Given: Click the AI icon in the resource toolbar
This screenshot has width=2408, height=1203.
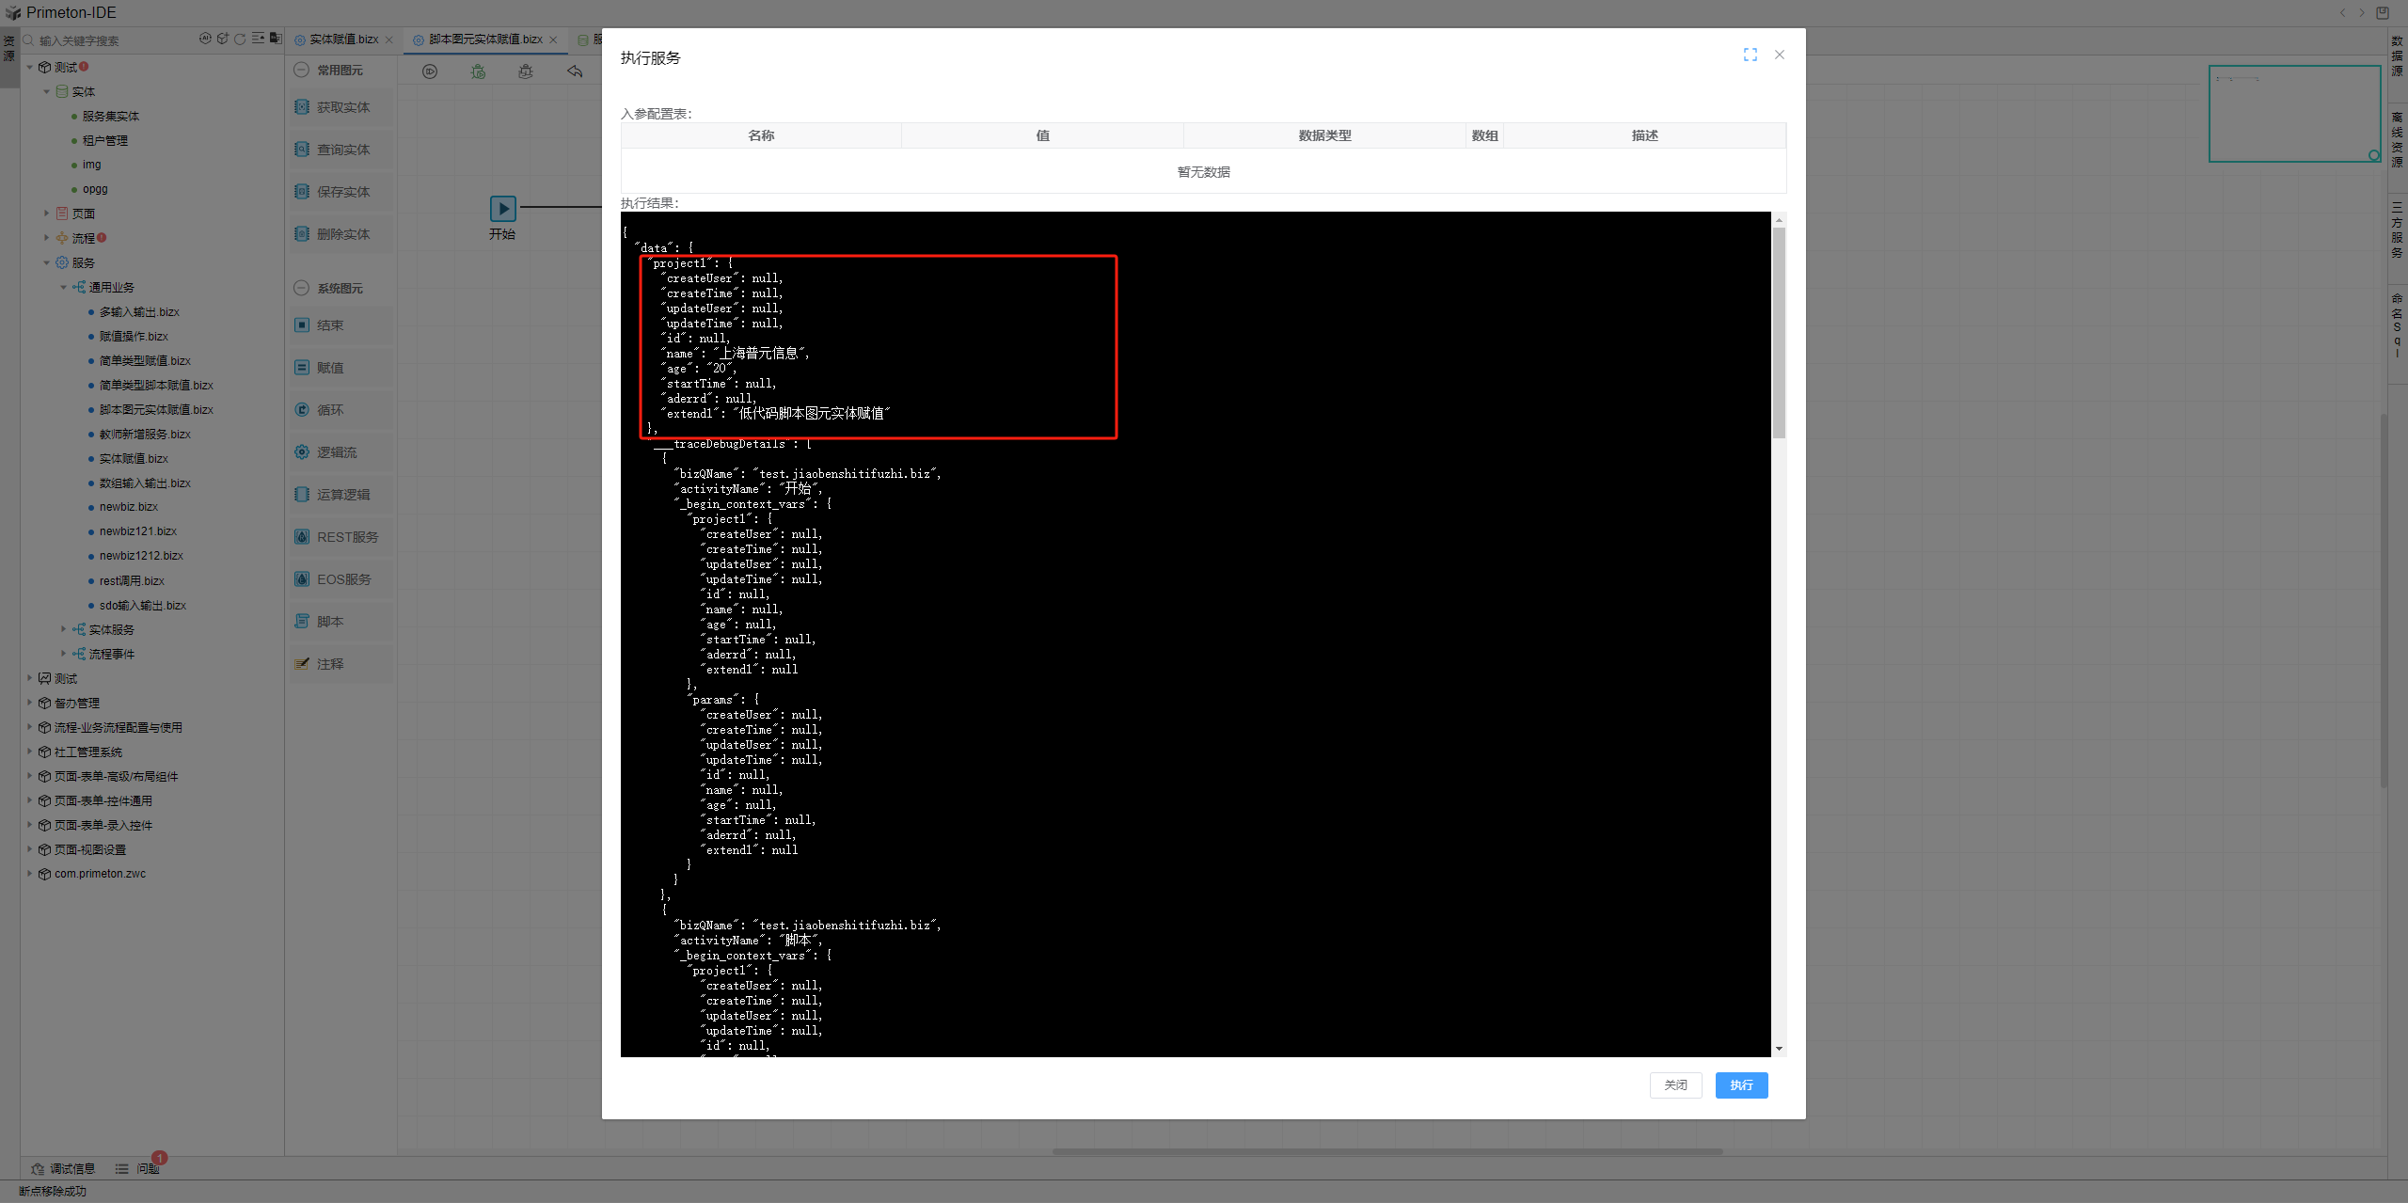Looking at the screenshot, I should click(x=205, y=39).
